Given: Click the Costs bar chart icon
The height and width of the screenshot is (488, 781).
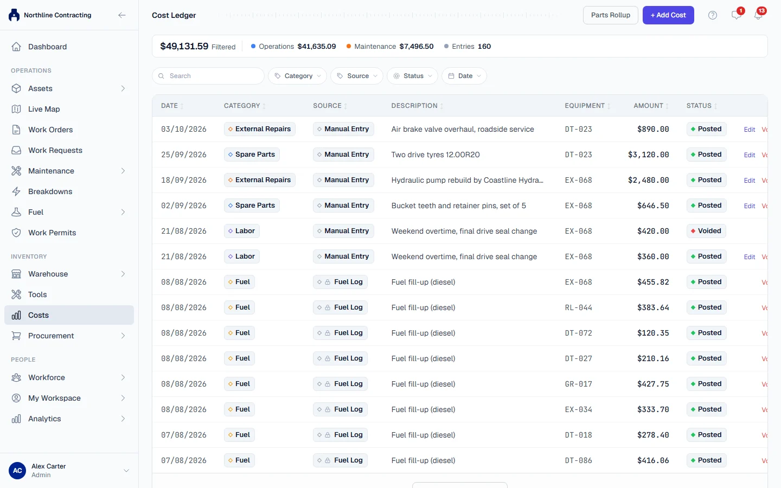Looking at the screenshot, I should click(16, 315).
